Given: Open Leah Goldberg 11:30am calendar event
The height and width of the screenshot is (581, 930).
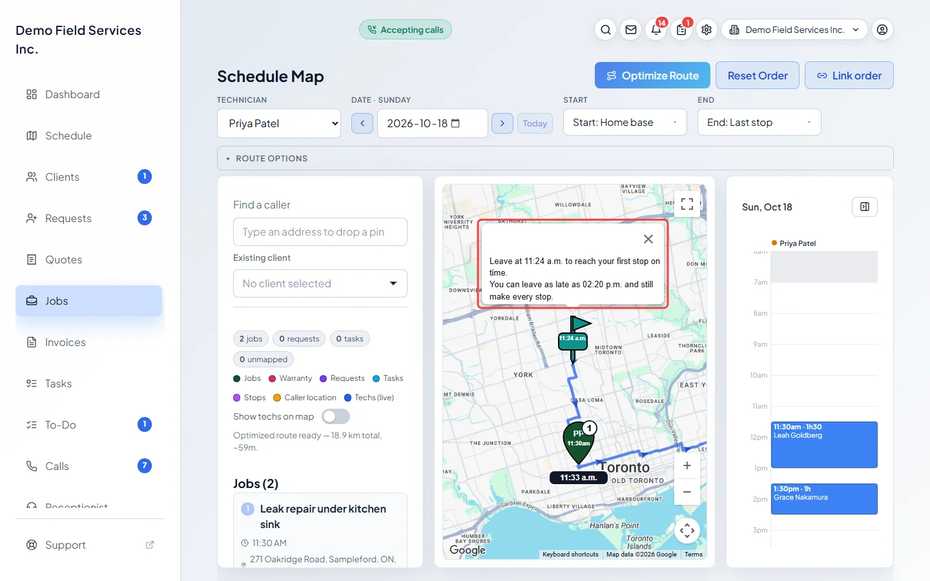Looking at the screenshot, I should click(x=824, y=445).
